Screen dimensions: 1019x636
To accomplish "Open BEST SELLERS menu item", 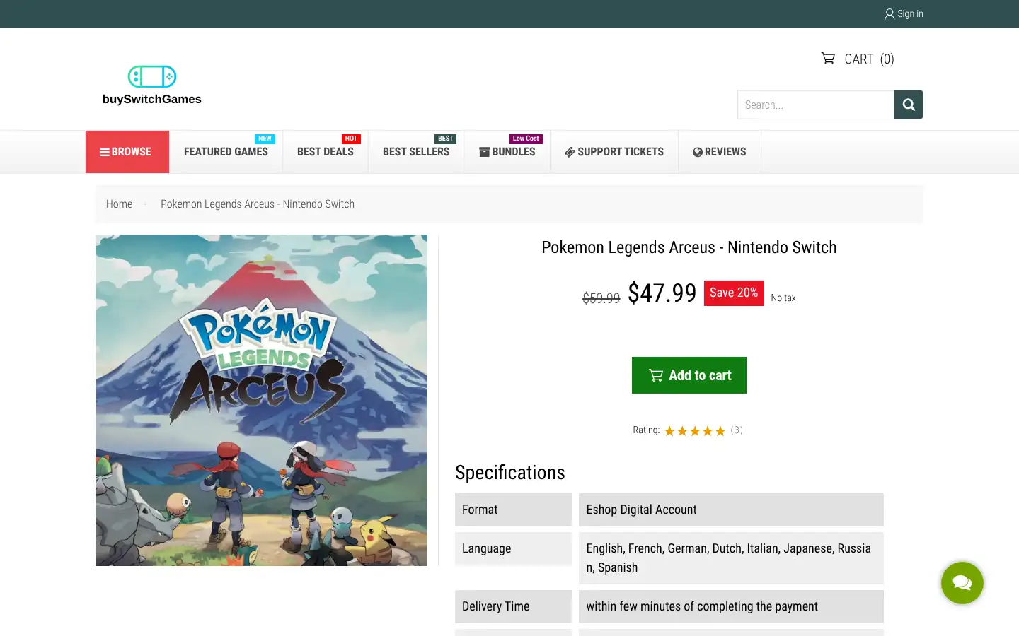I will (416, 152).
